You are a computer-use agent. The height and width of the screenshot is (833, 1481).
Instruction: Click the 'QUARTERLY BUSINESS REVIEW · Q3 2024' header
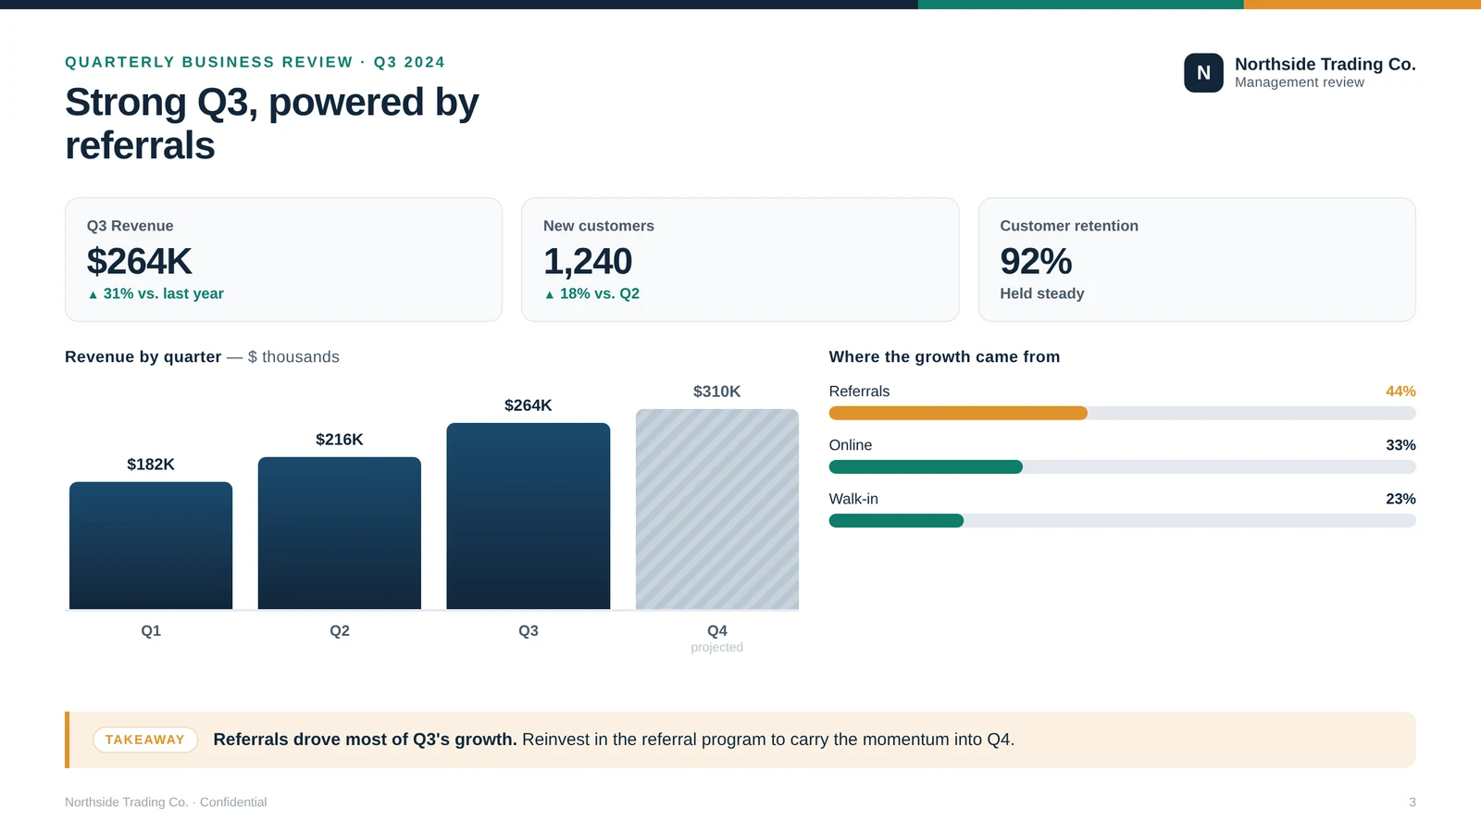[255, 62]
